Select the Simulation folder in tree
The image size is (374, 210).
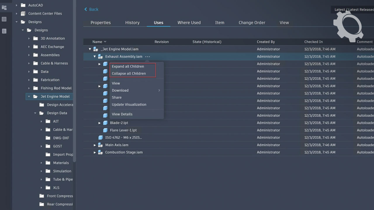(x=62, y=171)
